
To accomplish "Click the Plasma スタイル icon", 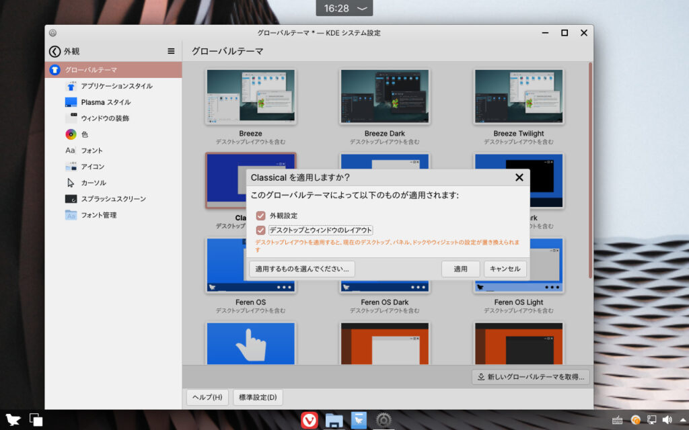I will pos(71,102).
